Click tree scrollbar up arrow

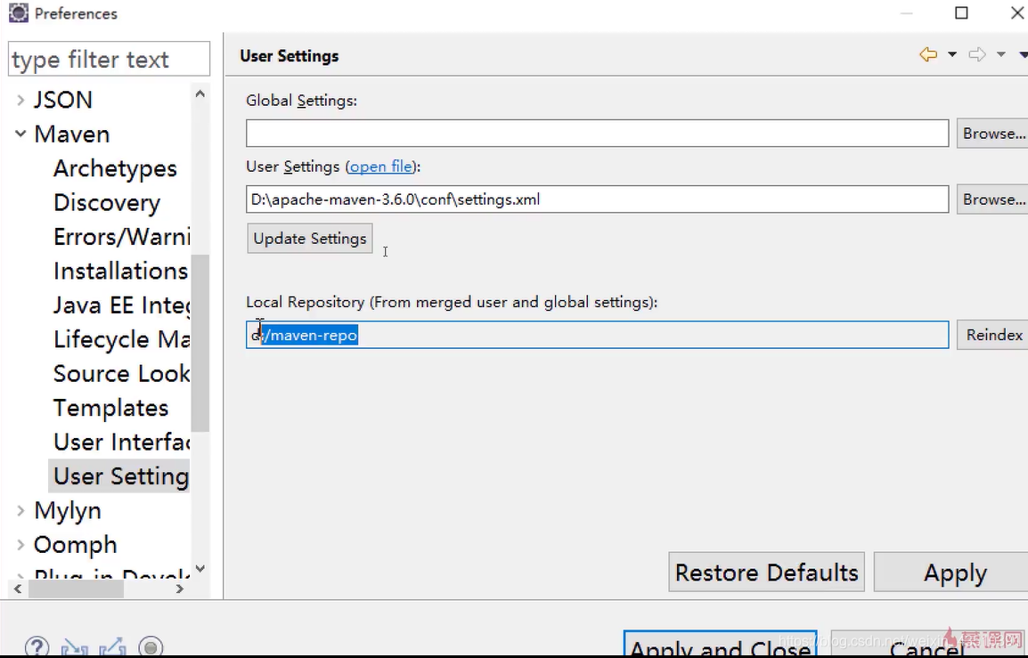point(200,94)
